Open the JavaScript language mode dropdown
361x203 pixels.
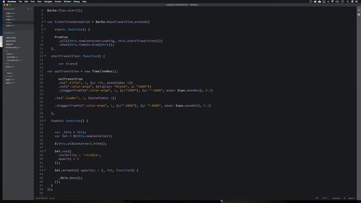(x=336, y=198)
